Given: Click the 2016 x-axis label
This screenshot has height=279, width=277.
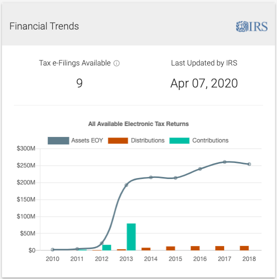Looking at the screenshot, I should point(200,259).
